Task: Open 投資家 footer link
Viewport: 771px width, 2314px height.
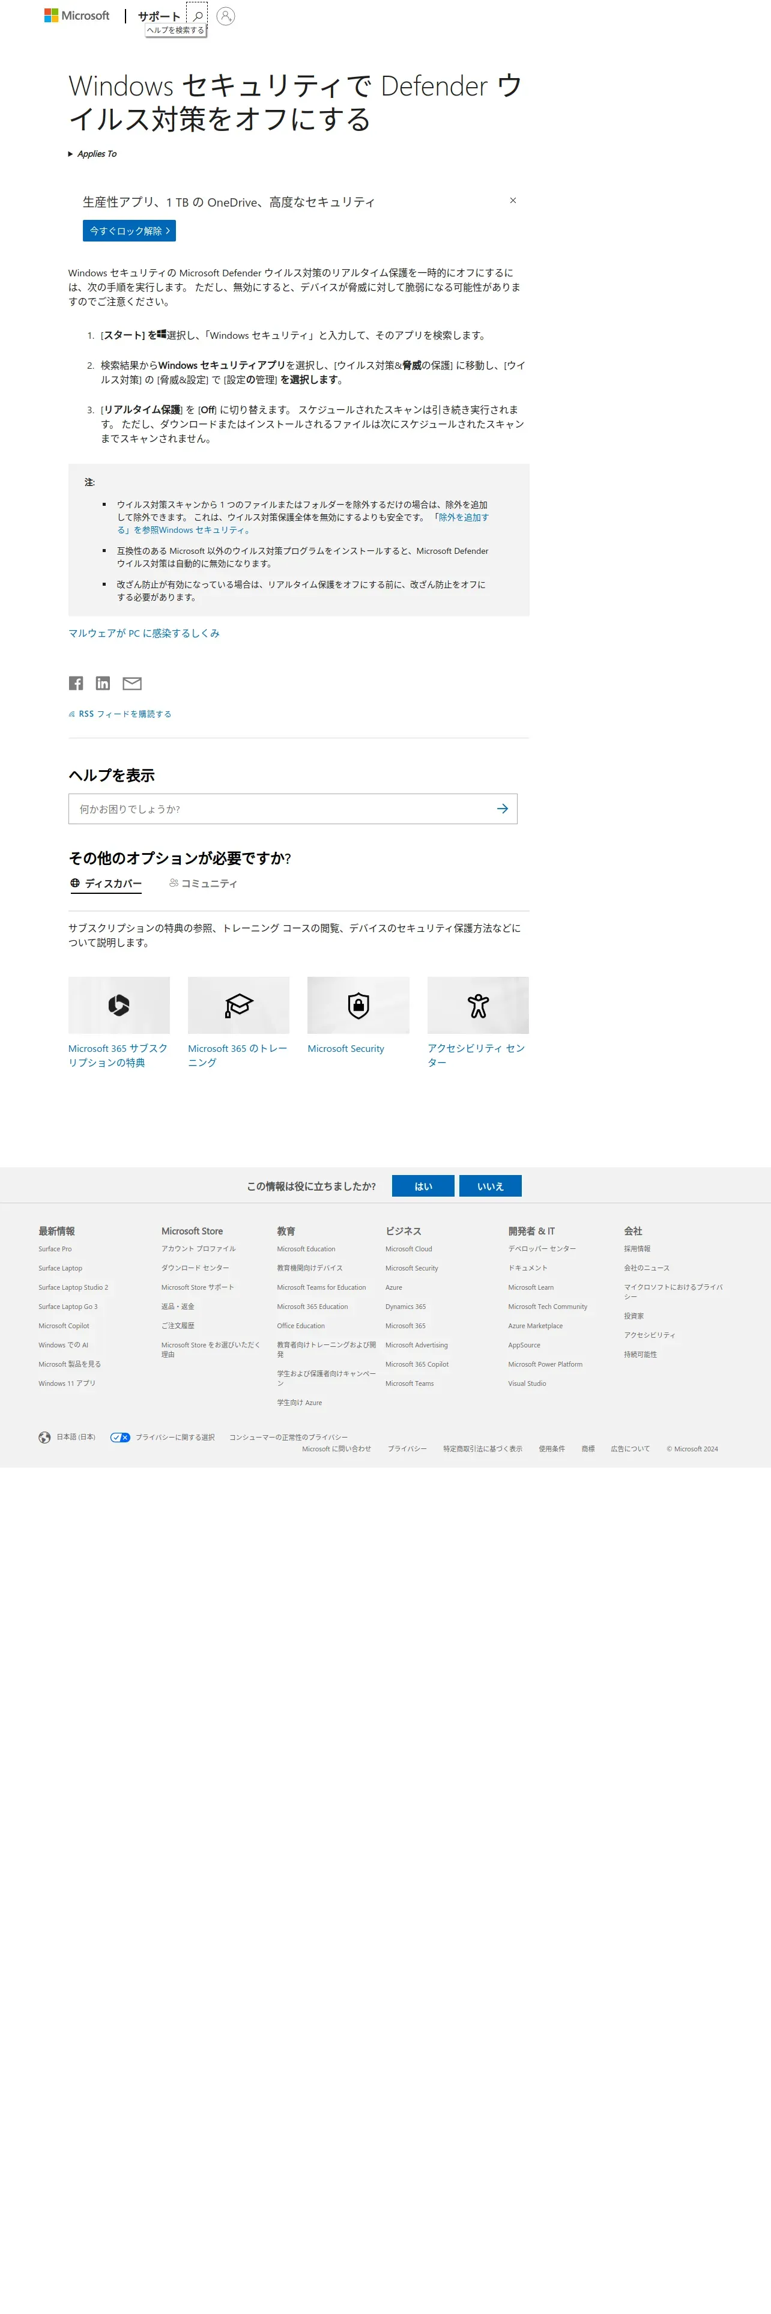Action: [633, 1316]
